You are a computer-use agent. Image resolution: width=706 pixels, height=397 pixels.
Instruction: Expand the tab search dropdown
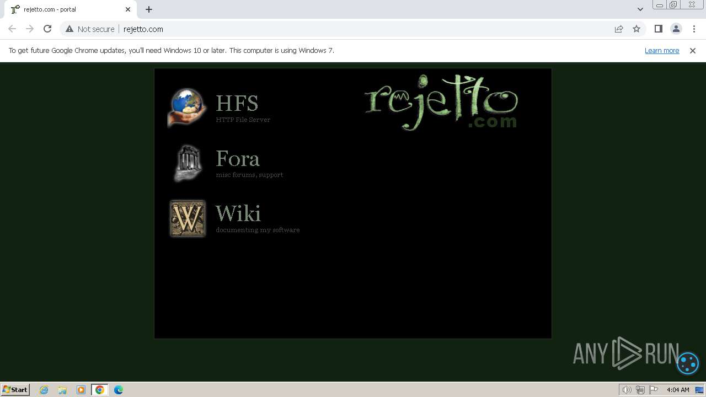pyautogui.click(x=640, y=9)
